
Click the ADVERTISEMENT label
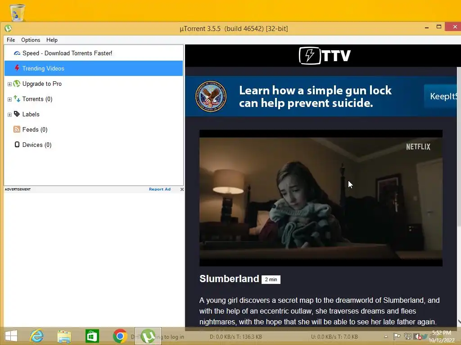[x=18, y=189]
